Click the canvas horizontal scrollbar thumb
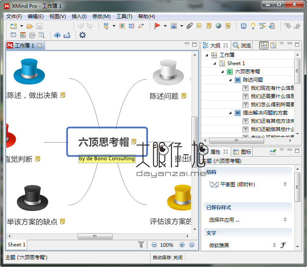Screen dimensions: 307x267 [95, 236]
